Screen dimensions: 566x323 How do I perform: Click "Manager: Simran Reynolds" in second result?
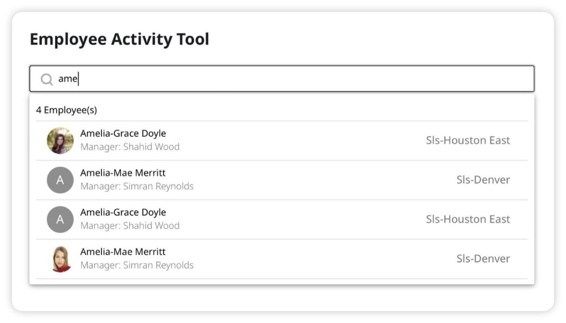coord(137,186)
